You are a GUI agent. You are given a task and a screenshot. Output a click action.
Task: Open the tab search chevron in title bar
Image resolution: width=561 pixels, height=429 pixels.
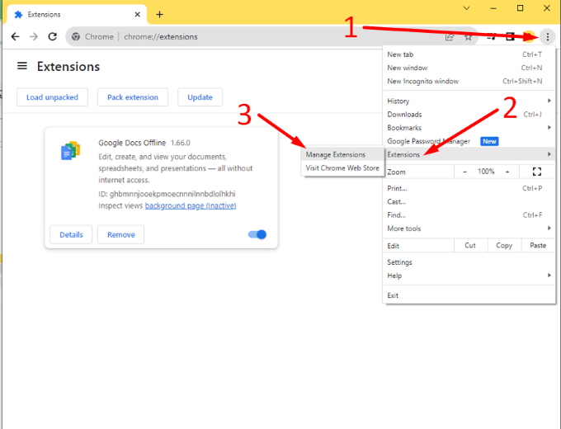(x=466, y=8)
